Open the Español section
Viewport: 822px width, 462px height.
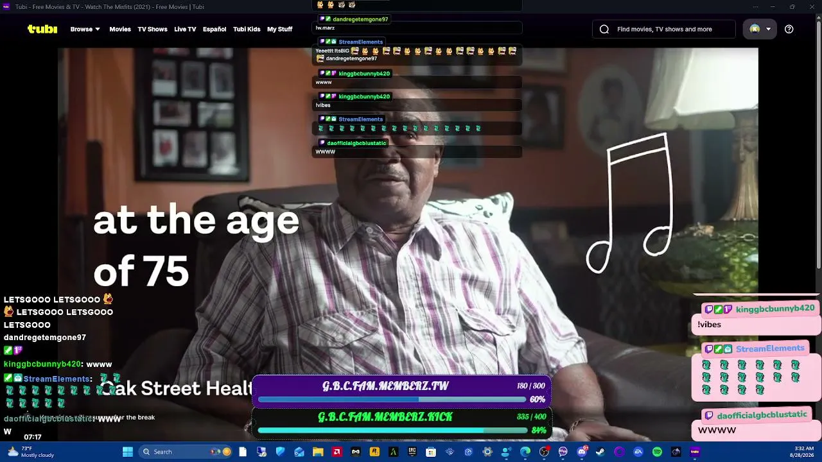pos(214,29)
